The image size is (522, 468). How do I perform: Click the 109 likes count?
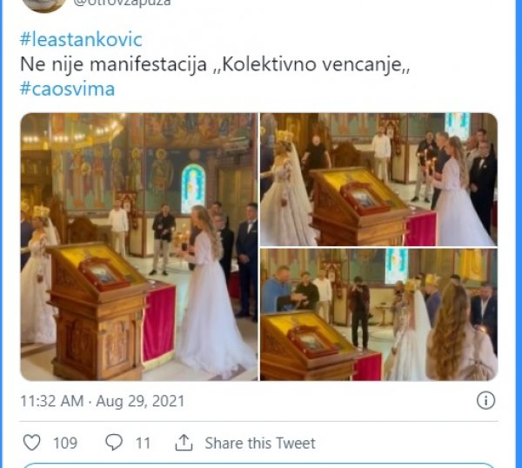click(x=65, y=443)
